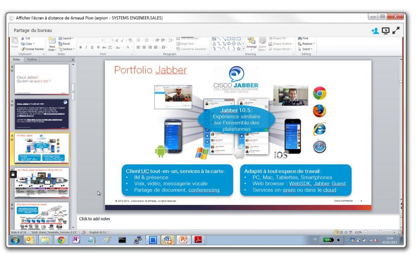418x257 pixels.
Task: Toggle underline formatting in Font group
Action: coord(91,48)
